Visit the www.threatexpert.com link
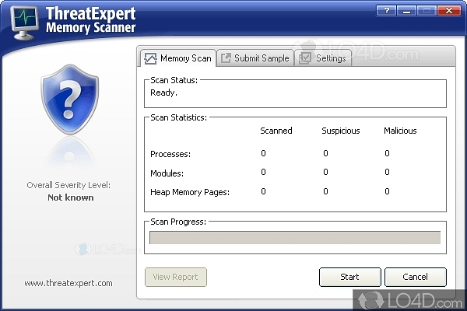467x311 pixels. pos(68,283)
